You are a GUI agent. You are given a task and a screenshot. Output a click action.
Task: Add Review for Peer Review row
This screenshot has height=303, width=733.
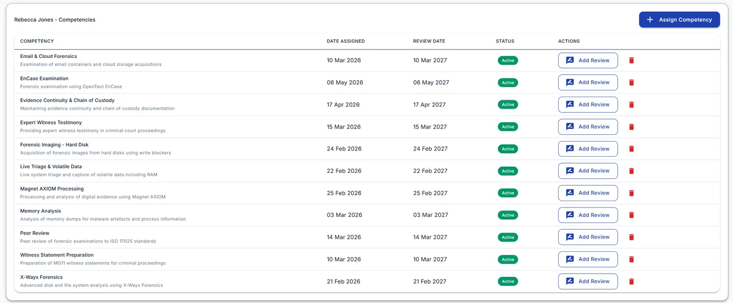point(587,237)
